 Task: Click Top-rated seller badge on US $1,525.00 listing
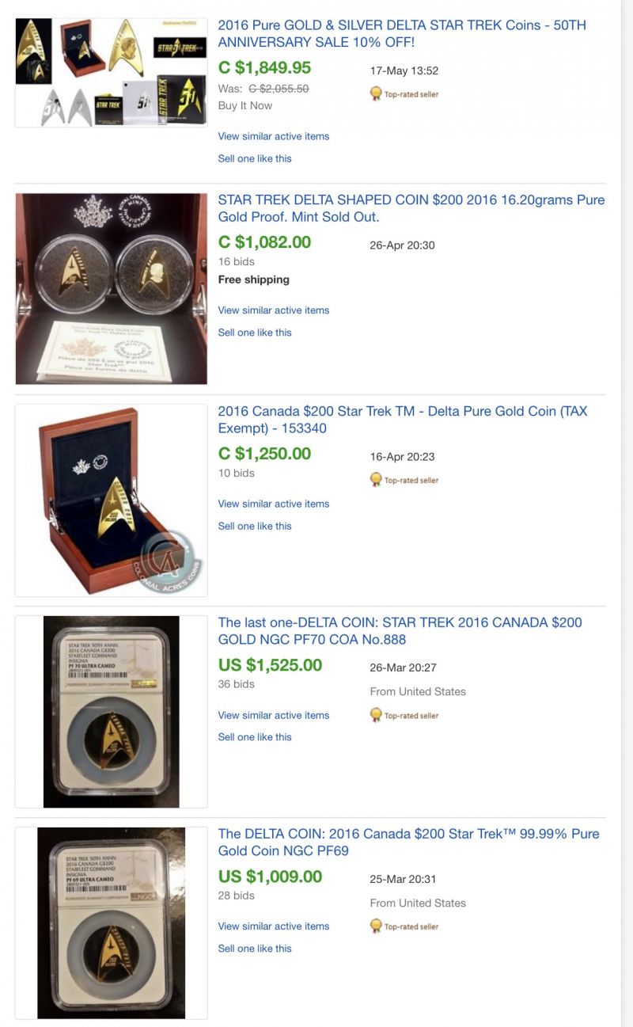click(404, 715)
